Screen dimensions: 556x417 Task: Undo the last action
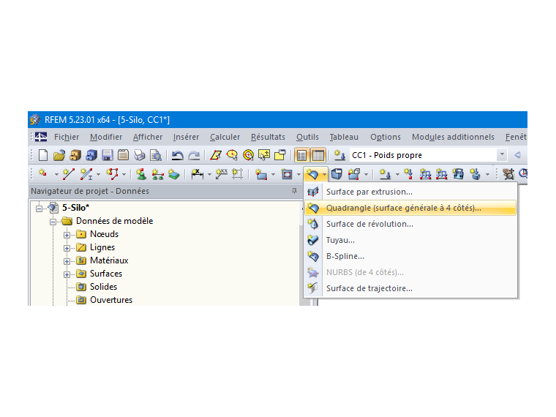pyautogui.click(x=177, y=155)
